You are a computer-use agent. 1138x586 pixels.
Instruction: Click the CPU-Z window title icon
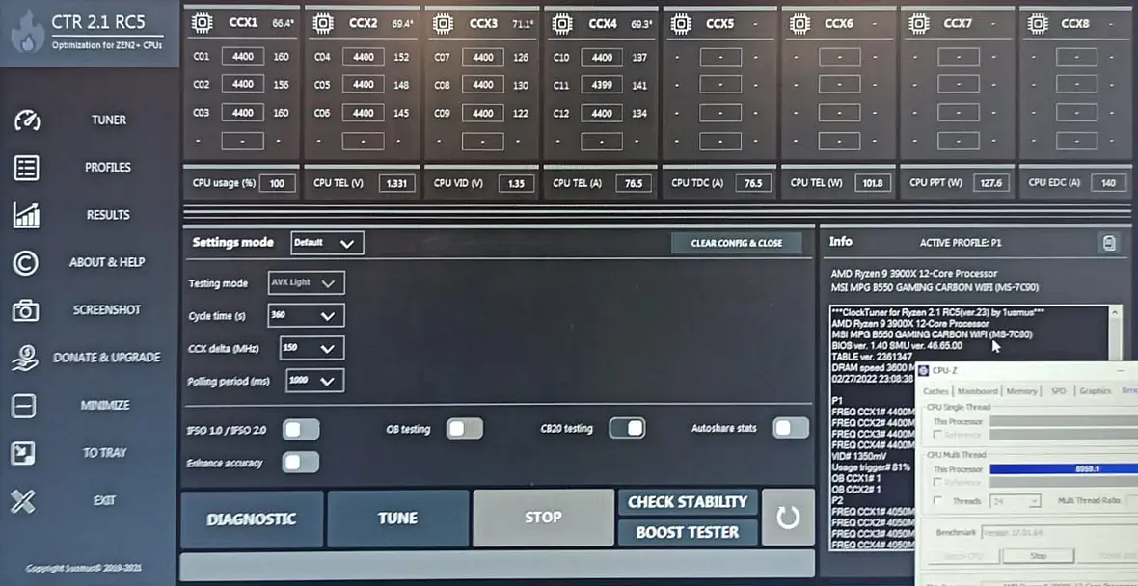(x=924, y=371)
